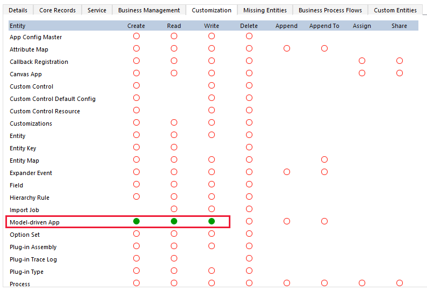Switch to the Details tab
The width and height of the screenshot is (427, 291).
click(18, 10)
